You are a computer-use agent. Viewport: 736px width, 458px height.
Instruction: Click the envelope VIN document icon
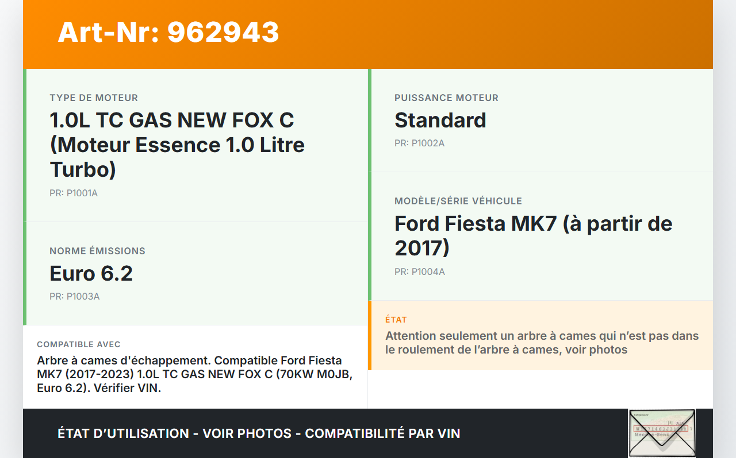pyautogui.click(x=661, y=433)
